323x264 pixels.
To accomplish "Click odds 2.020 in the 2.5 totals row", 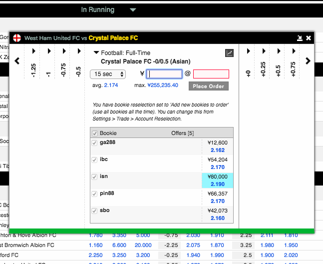I will 291,255.
